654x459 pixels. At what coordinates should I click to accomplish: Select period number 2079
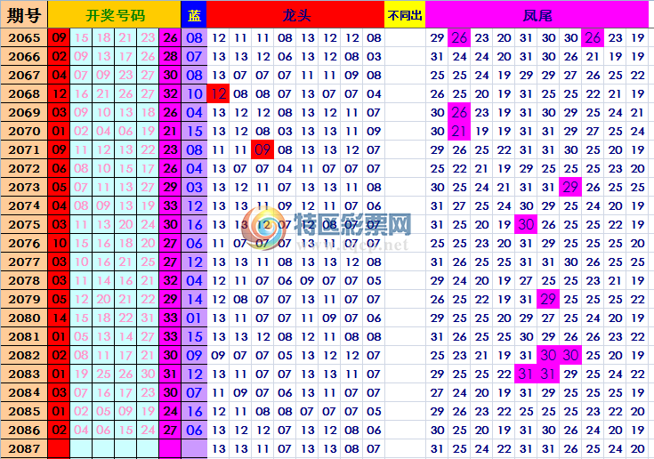pos(24,300)
